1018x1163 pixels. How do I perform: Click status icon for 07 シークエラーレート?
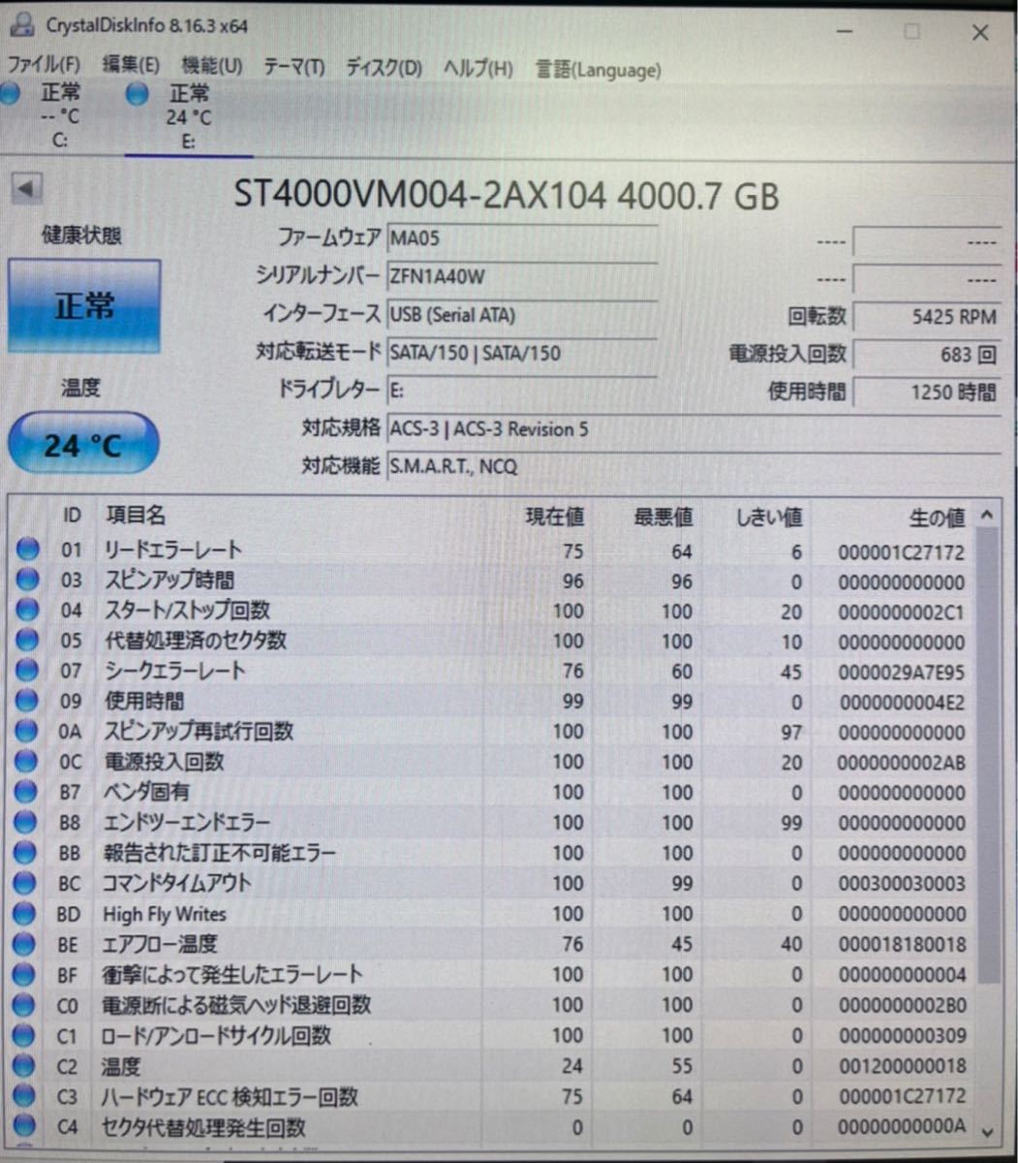tap(27, 671)
